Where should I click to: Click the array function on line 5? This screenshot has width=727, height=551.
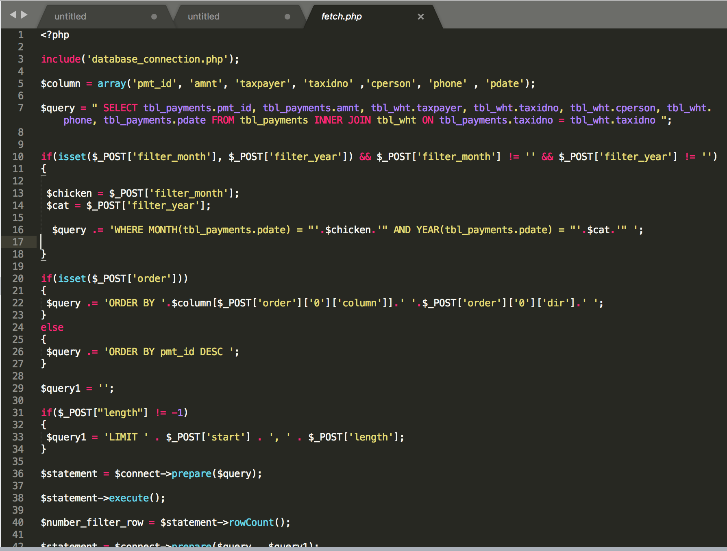point(111,84)
